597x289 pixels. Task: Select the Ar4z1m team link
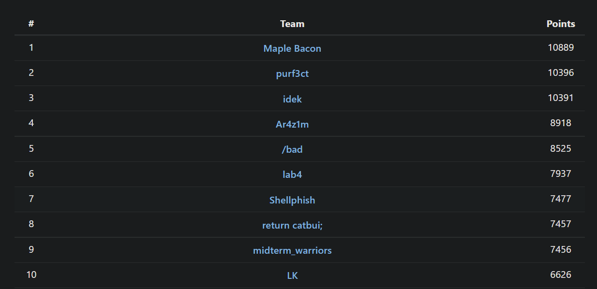tap(292, 124)
